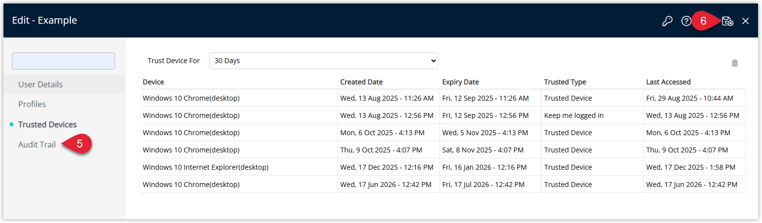Click the Trust Device For label

[x=173, y=61]
